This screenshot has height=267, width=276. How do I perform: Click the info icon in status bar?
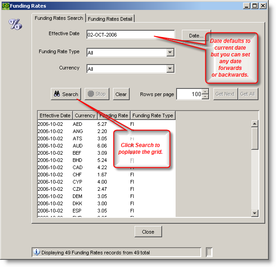[x=37, y=253]
